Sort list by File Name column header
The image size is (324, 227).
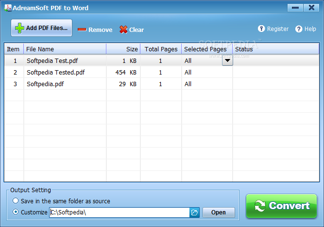pyautogui.click(x=65, y=49)
